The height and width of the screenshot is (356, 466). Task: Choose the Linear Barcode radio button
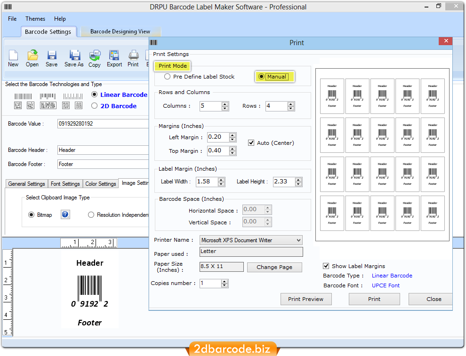tap(95, 95)
